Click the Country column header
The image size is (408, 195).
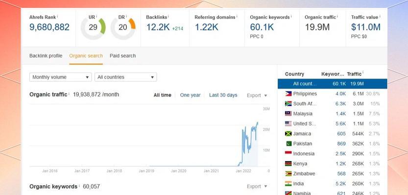(x=294, y=74)
